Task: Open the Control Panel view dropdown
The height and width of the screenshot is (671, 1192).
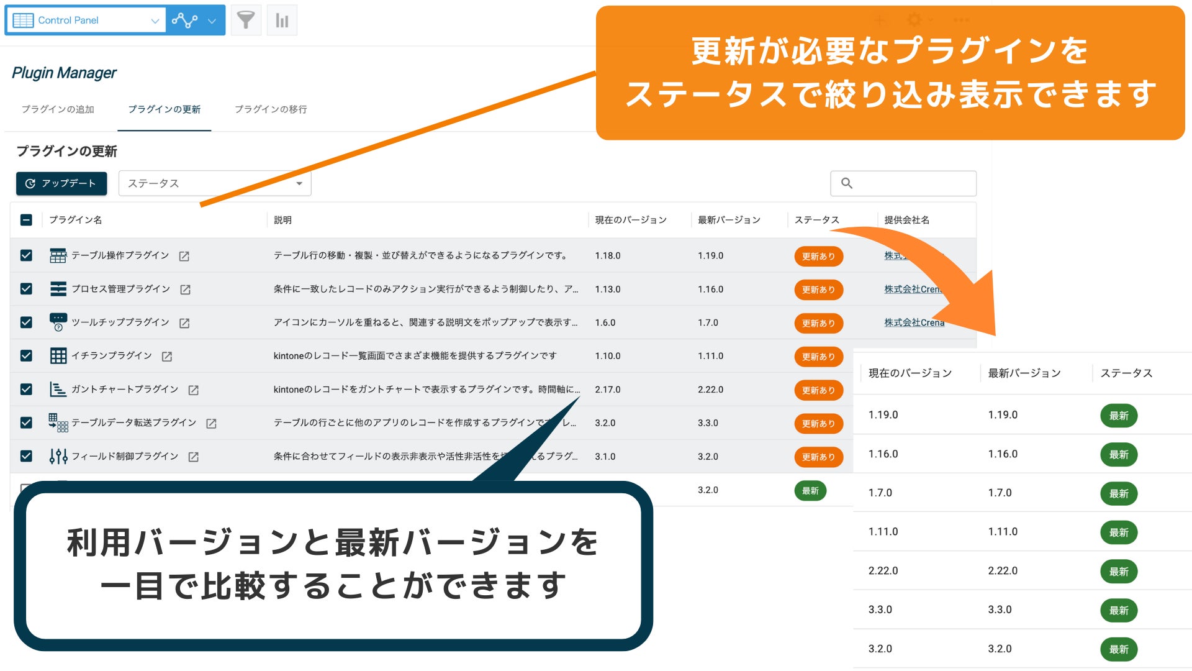Action: point(86,21)
